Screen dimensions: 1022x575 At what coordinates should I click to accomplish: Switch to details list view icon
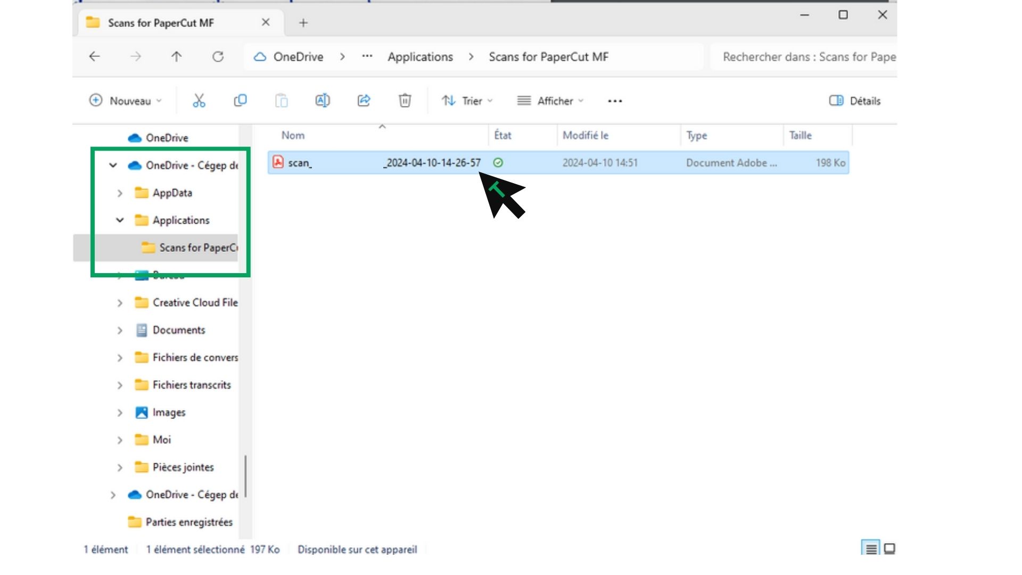[871, 548]
